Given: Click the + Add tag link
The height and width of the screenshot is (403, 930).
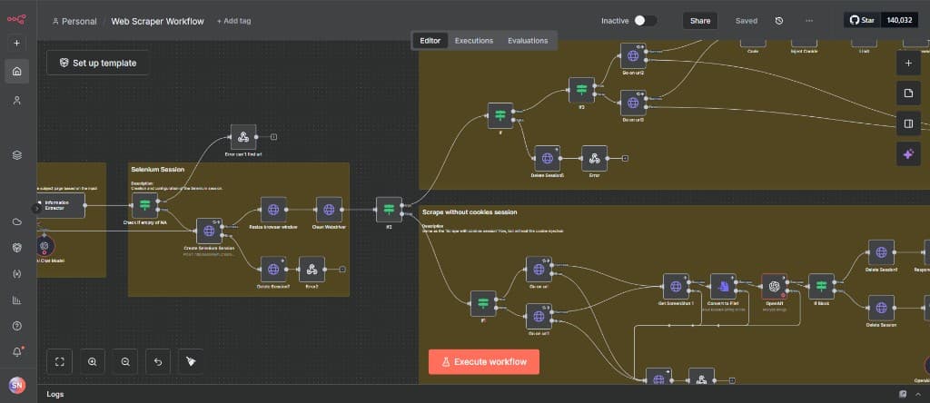Looking at the screenshot, I should (233, 21).
